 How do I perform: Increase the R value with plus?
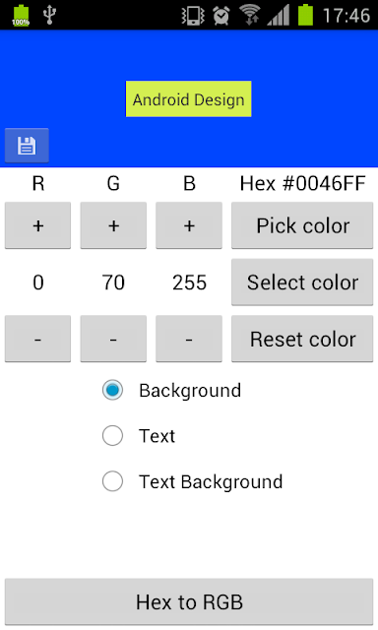pos(37,225)
